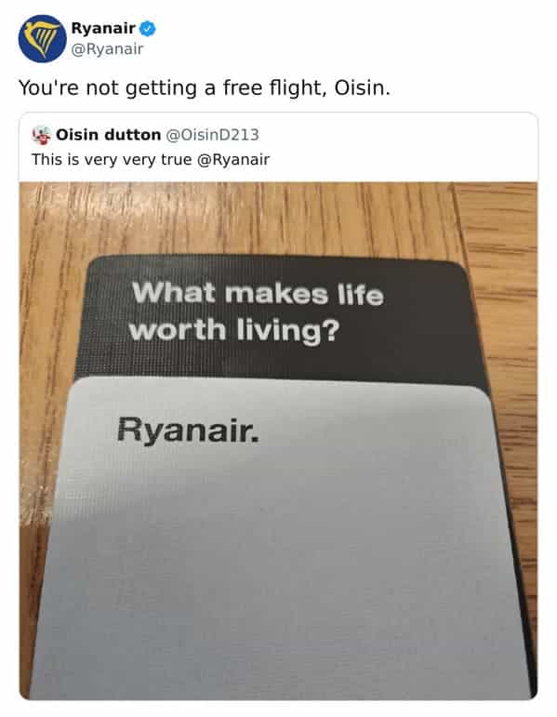Click the word "Oisin." in main tweet
557x717 pixels.
coord(363,87)
